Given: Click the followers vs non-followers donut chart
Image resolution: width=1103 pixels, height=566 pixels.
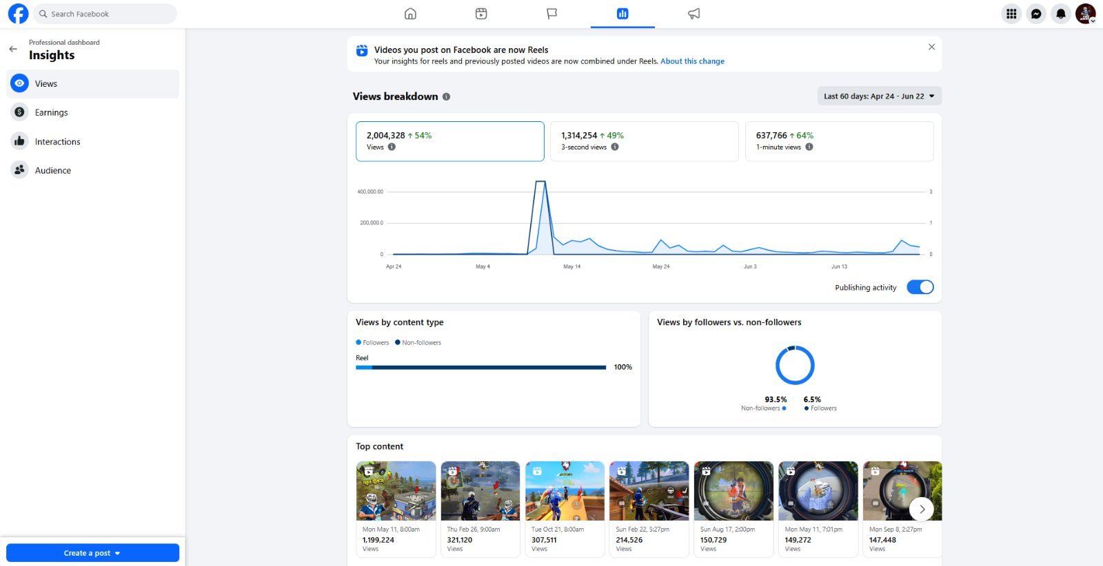Looking at the screenshot, I should [x=795, y=365].
